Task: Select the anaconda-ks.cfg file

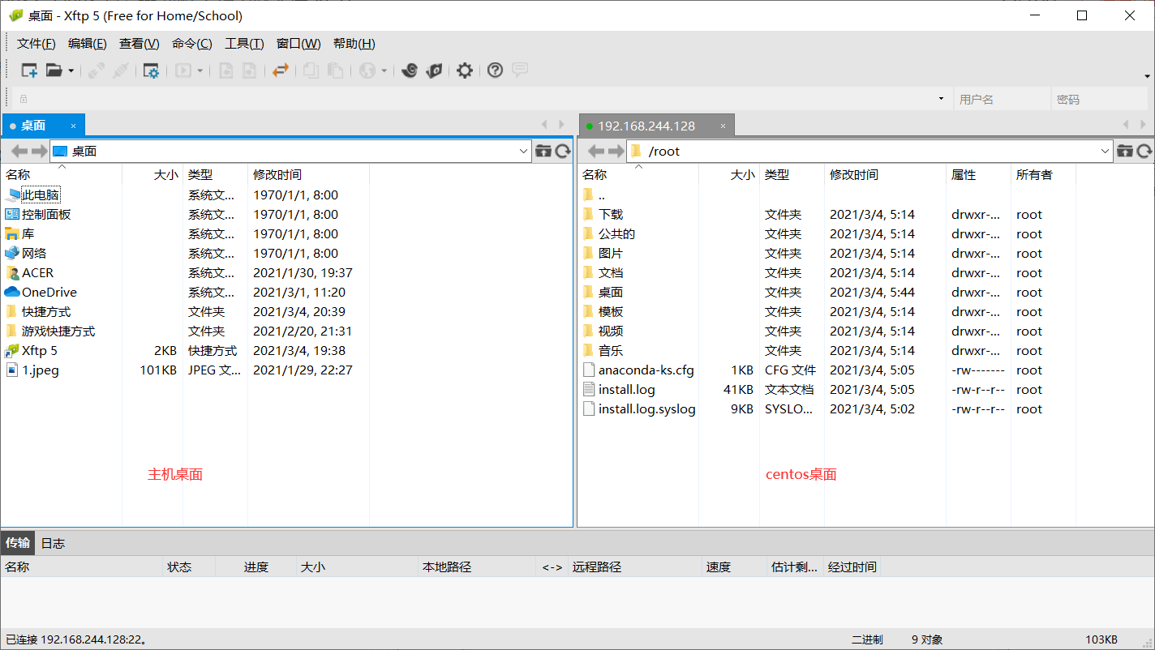Action: [646, 370]
